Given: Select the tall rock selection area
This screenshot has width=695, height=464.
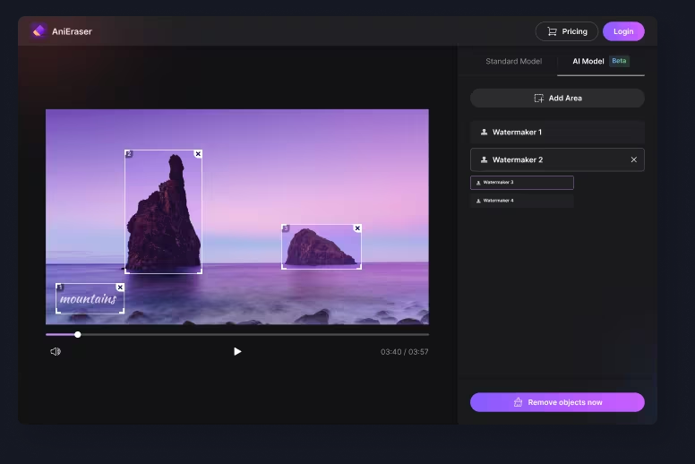Looking at the screenshot, I should (x=163, y=215).
